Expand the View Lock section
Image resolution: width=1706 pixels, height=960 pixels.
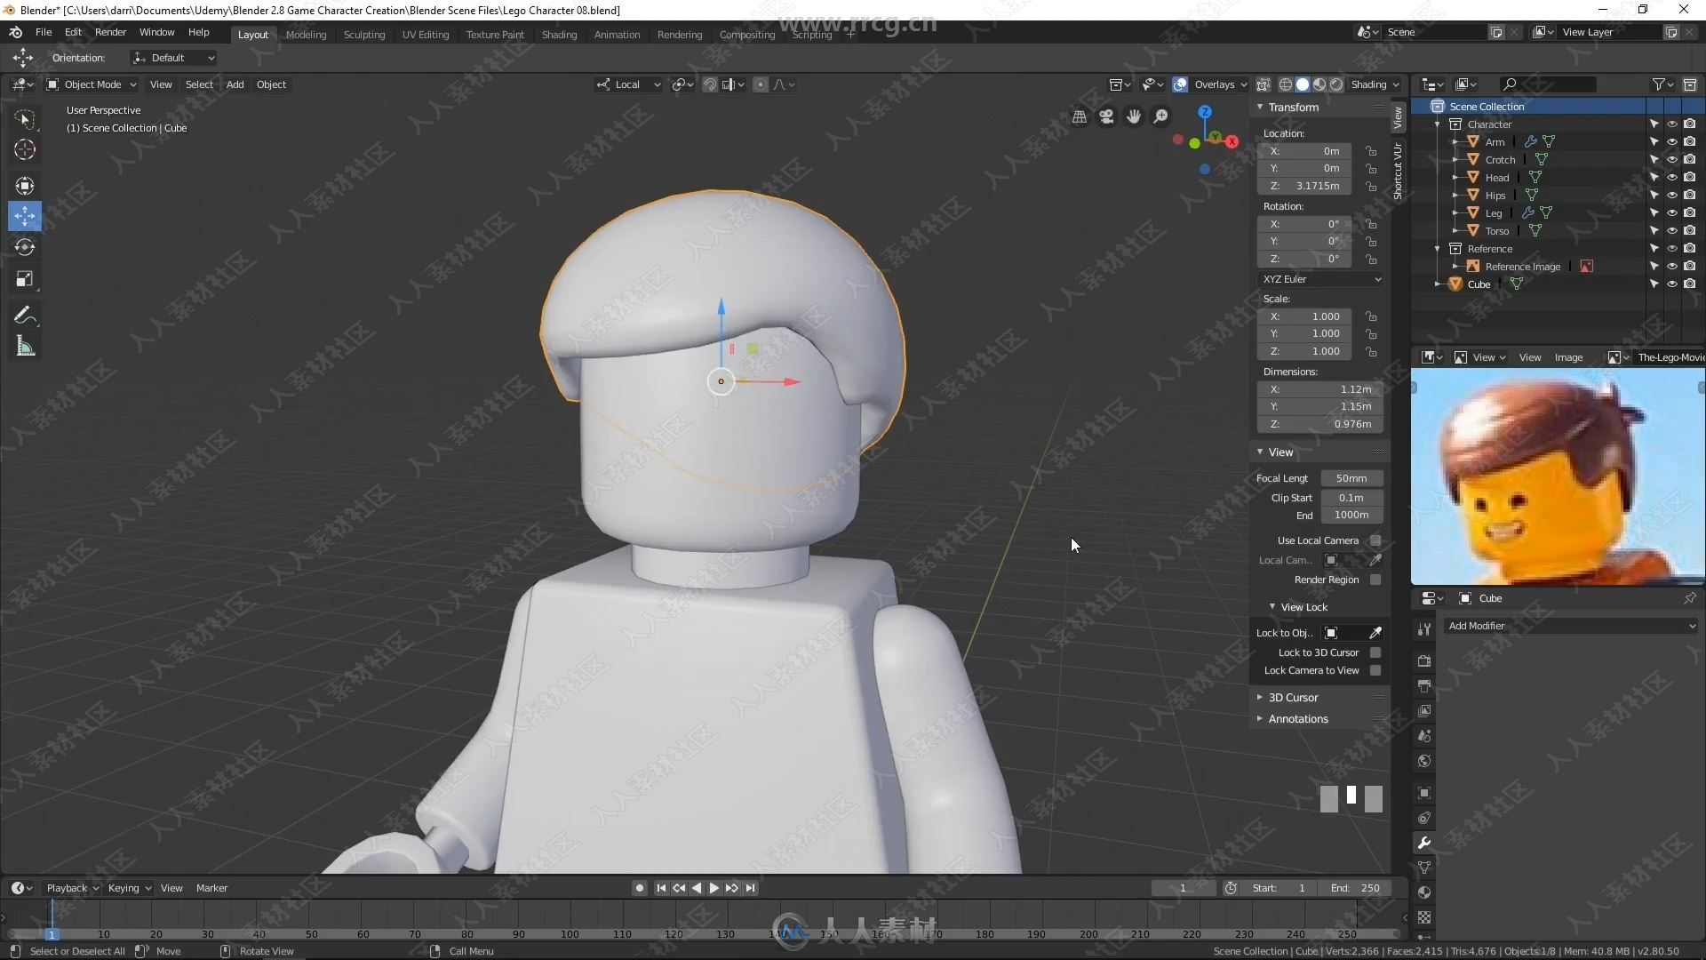point(1304,606)
